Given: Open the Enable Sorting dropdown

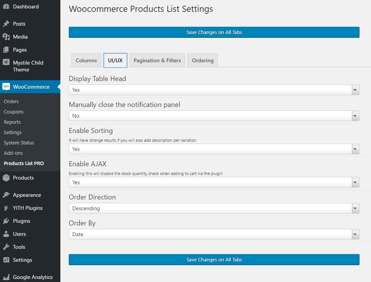Looking at the screenshot, I should pos(214,149).
